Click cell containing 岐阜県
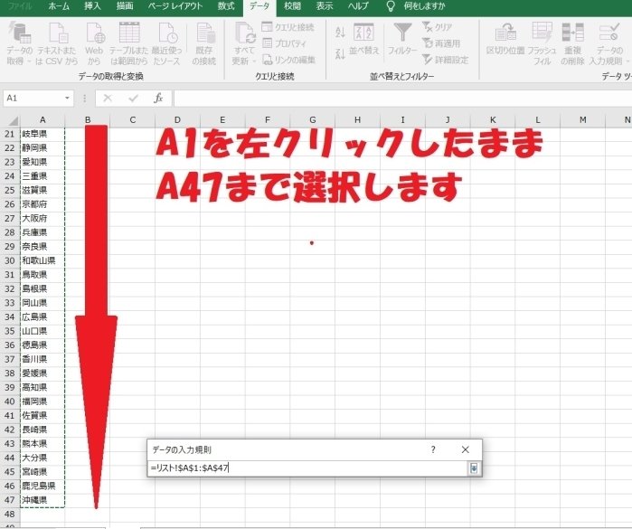The width and height of the screenshot is (632, 529). coord(42,134)
